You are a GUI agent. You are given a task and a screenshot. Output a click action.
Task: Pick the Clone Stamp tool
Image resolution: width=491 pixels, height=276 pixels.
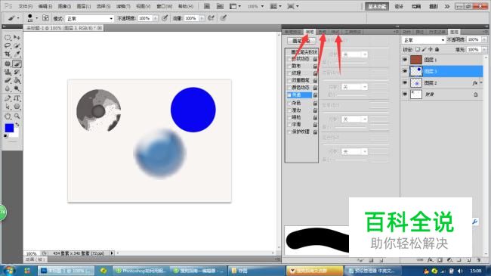(x=8, y=72)
